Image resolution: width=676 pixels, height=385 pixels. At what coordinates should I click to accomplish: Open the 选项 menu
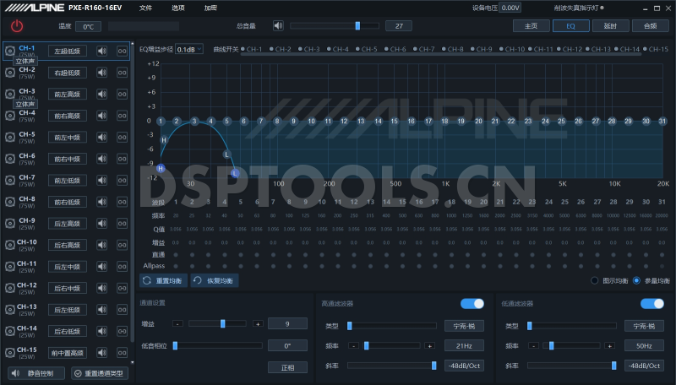coord(178,8)
